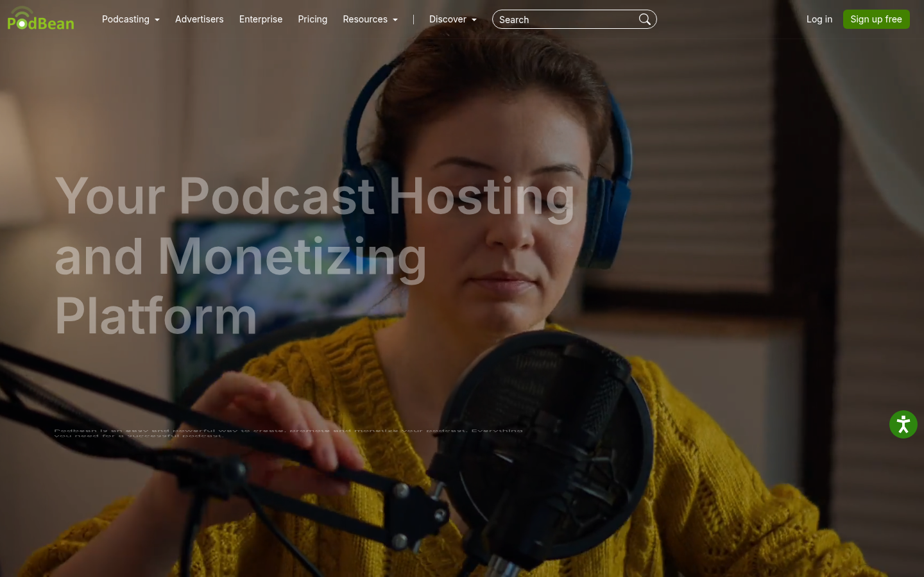924x577 pixels.
Task: Open the Enterprise page
Action: tap(261, 19)
